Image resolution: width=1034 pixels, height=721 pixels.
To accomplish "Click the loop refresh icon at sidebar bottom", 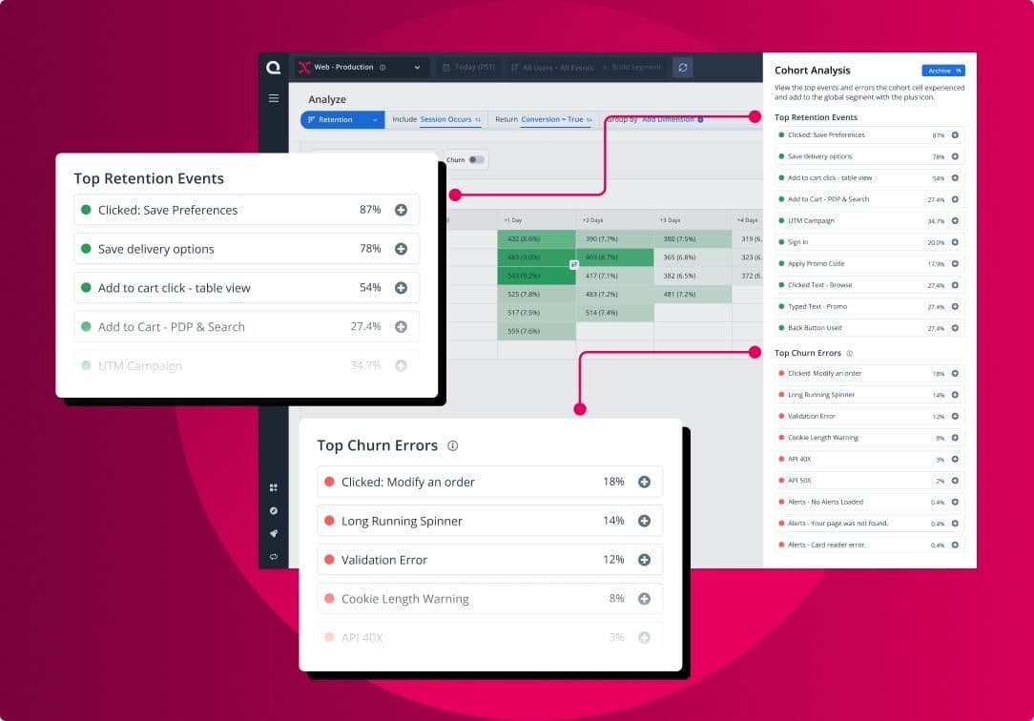I will point(274,556).
